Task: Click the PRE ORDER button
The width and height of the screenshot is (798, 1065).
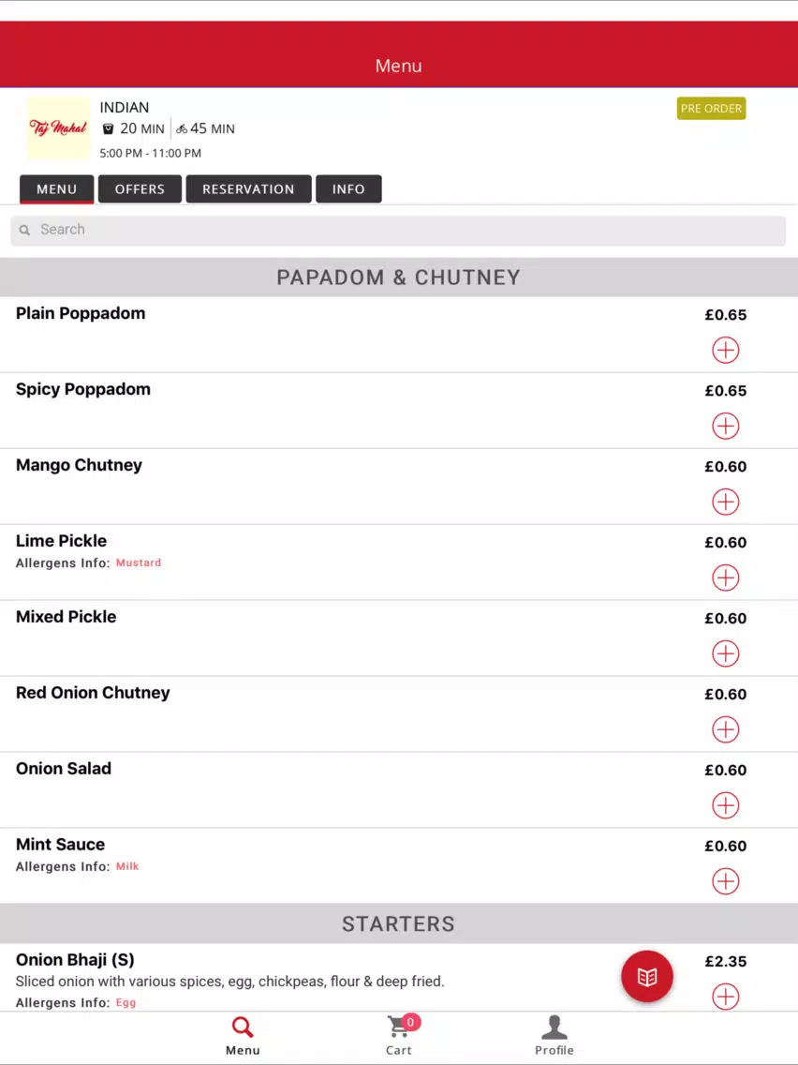Action: click(711, 109)
